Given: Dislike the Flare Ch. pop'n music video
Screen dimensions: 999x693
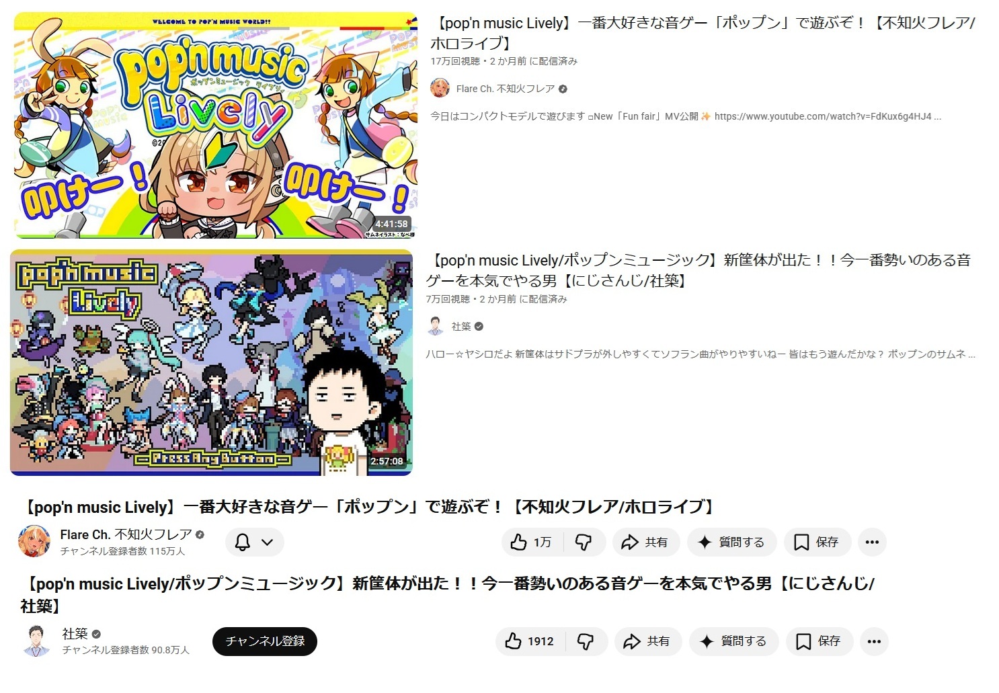Looking at the screenshot, I should pos(584,542).
